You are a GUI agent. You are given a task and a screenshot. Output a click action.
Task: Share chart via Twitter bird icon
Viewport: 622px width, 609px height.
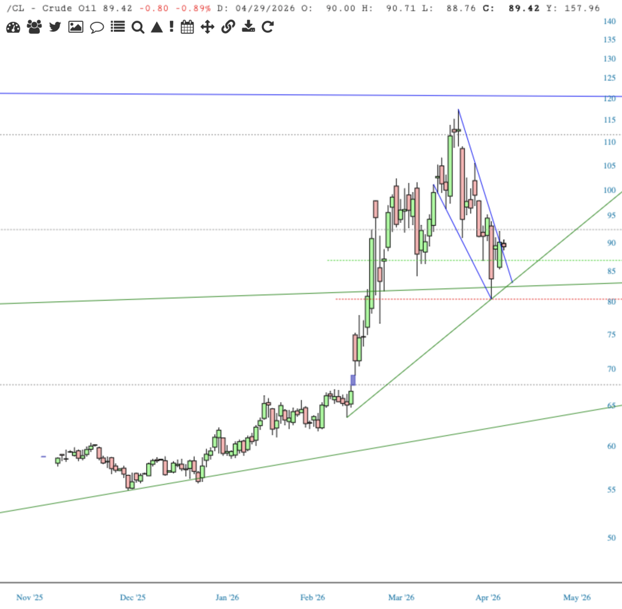(x=55, y=27)
